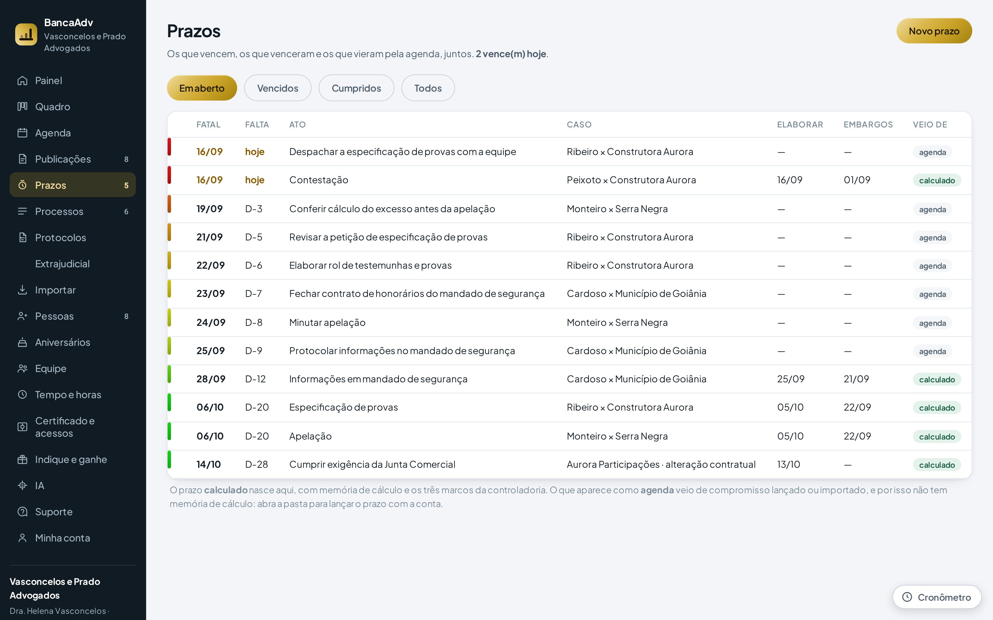Select the Em aberto filter tab
993x620 pixels.
[x=202, y=88]
